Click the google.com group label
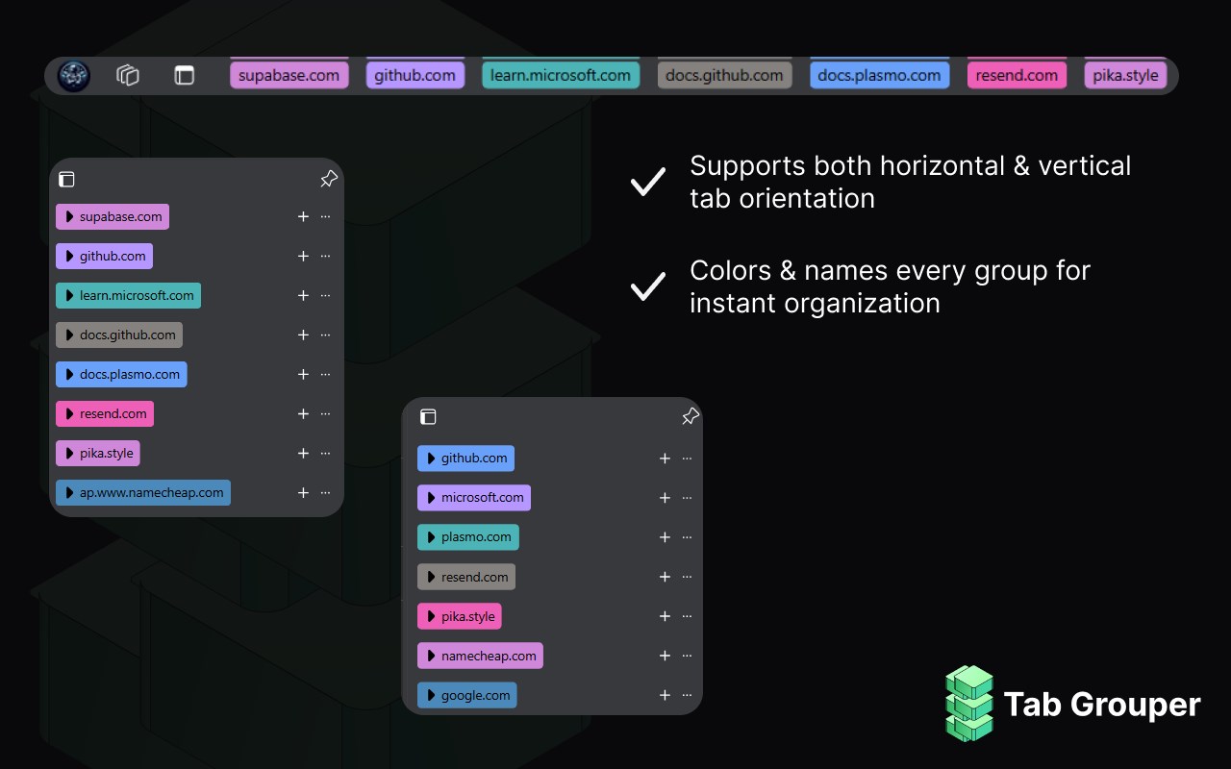 click(x=467, y=695)
